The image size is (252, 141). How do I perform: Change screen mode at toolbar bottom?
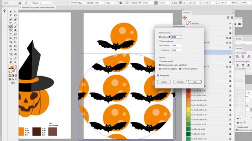pos(13,83)
